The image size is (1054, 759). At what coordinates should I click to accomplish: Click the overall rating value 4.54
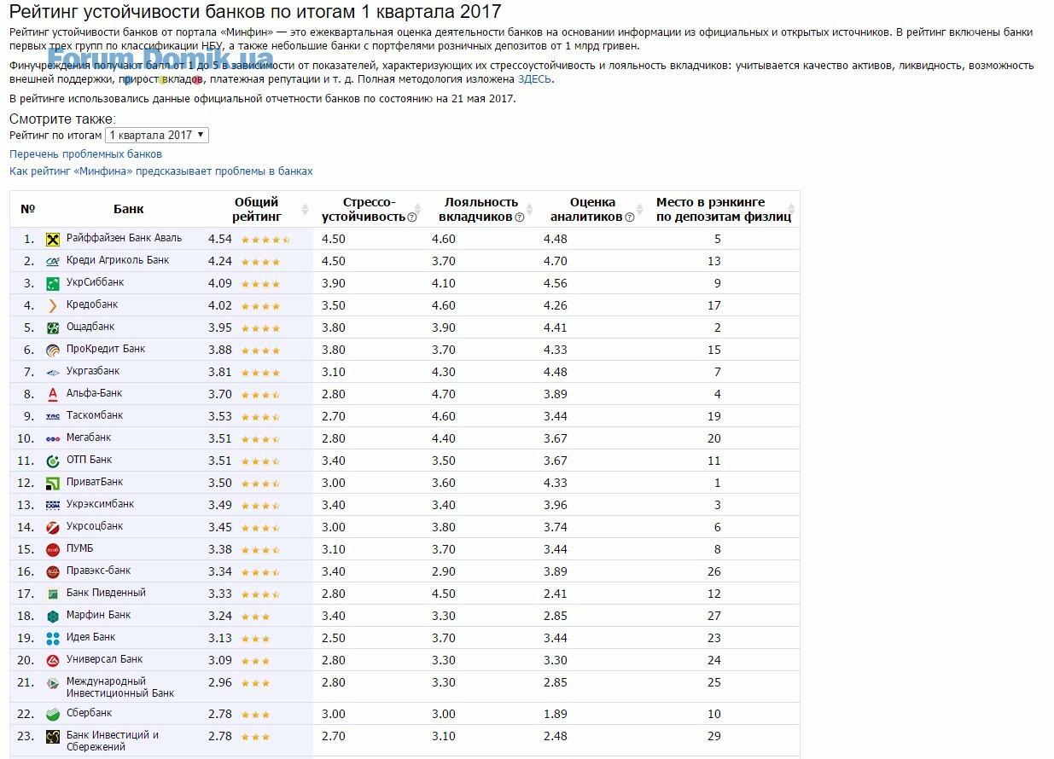click(x=220, y=239)
